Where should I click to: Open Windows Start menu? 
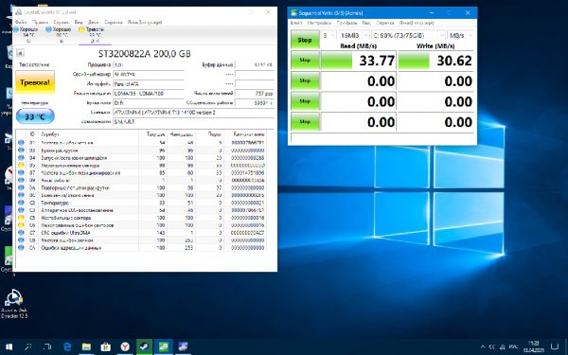pos(9,346)
